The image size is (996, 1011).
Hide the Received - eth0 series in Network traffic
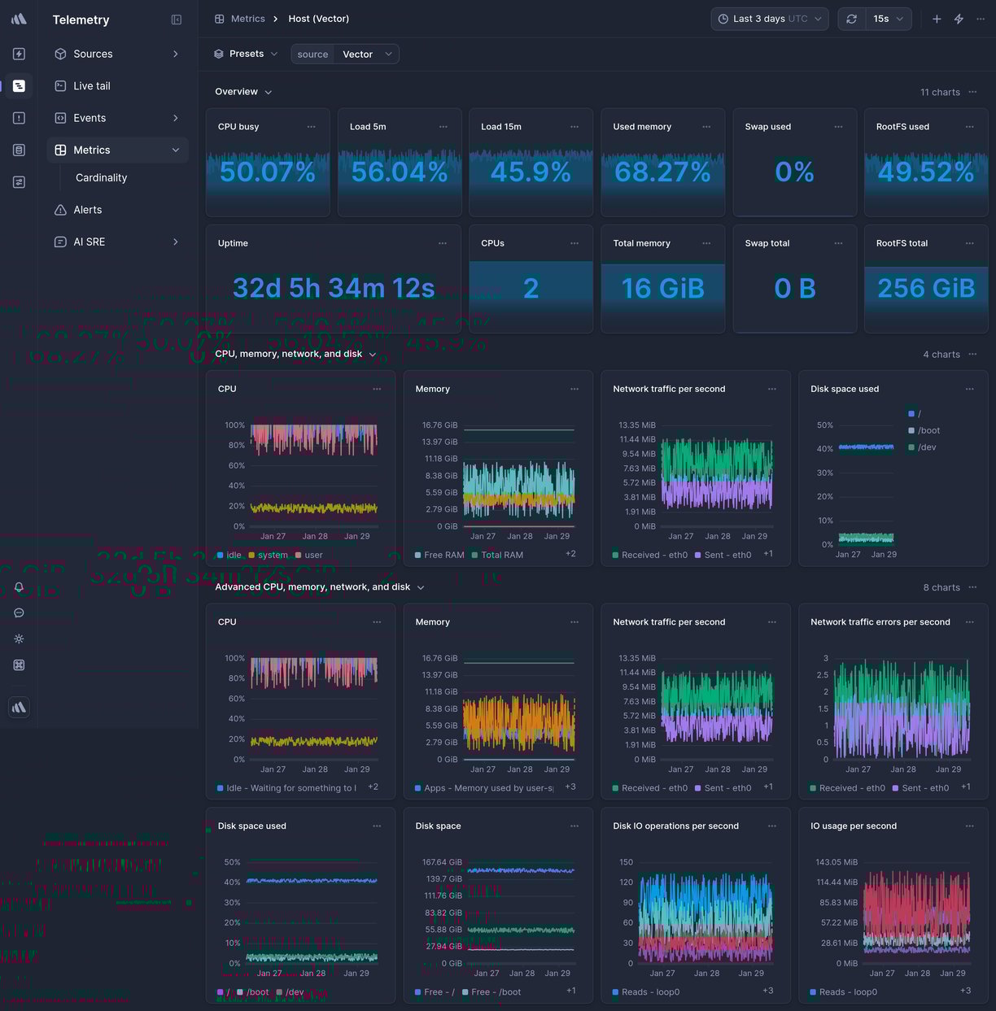pyautogui.click(x=649, y=555)
